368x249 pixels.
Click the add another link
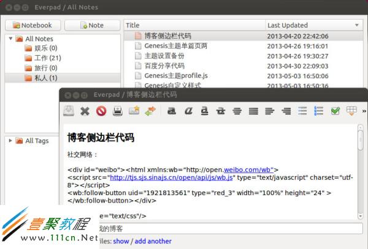tap(153, 241)
